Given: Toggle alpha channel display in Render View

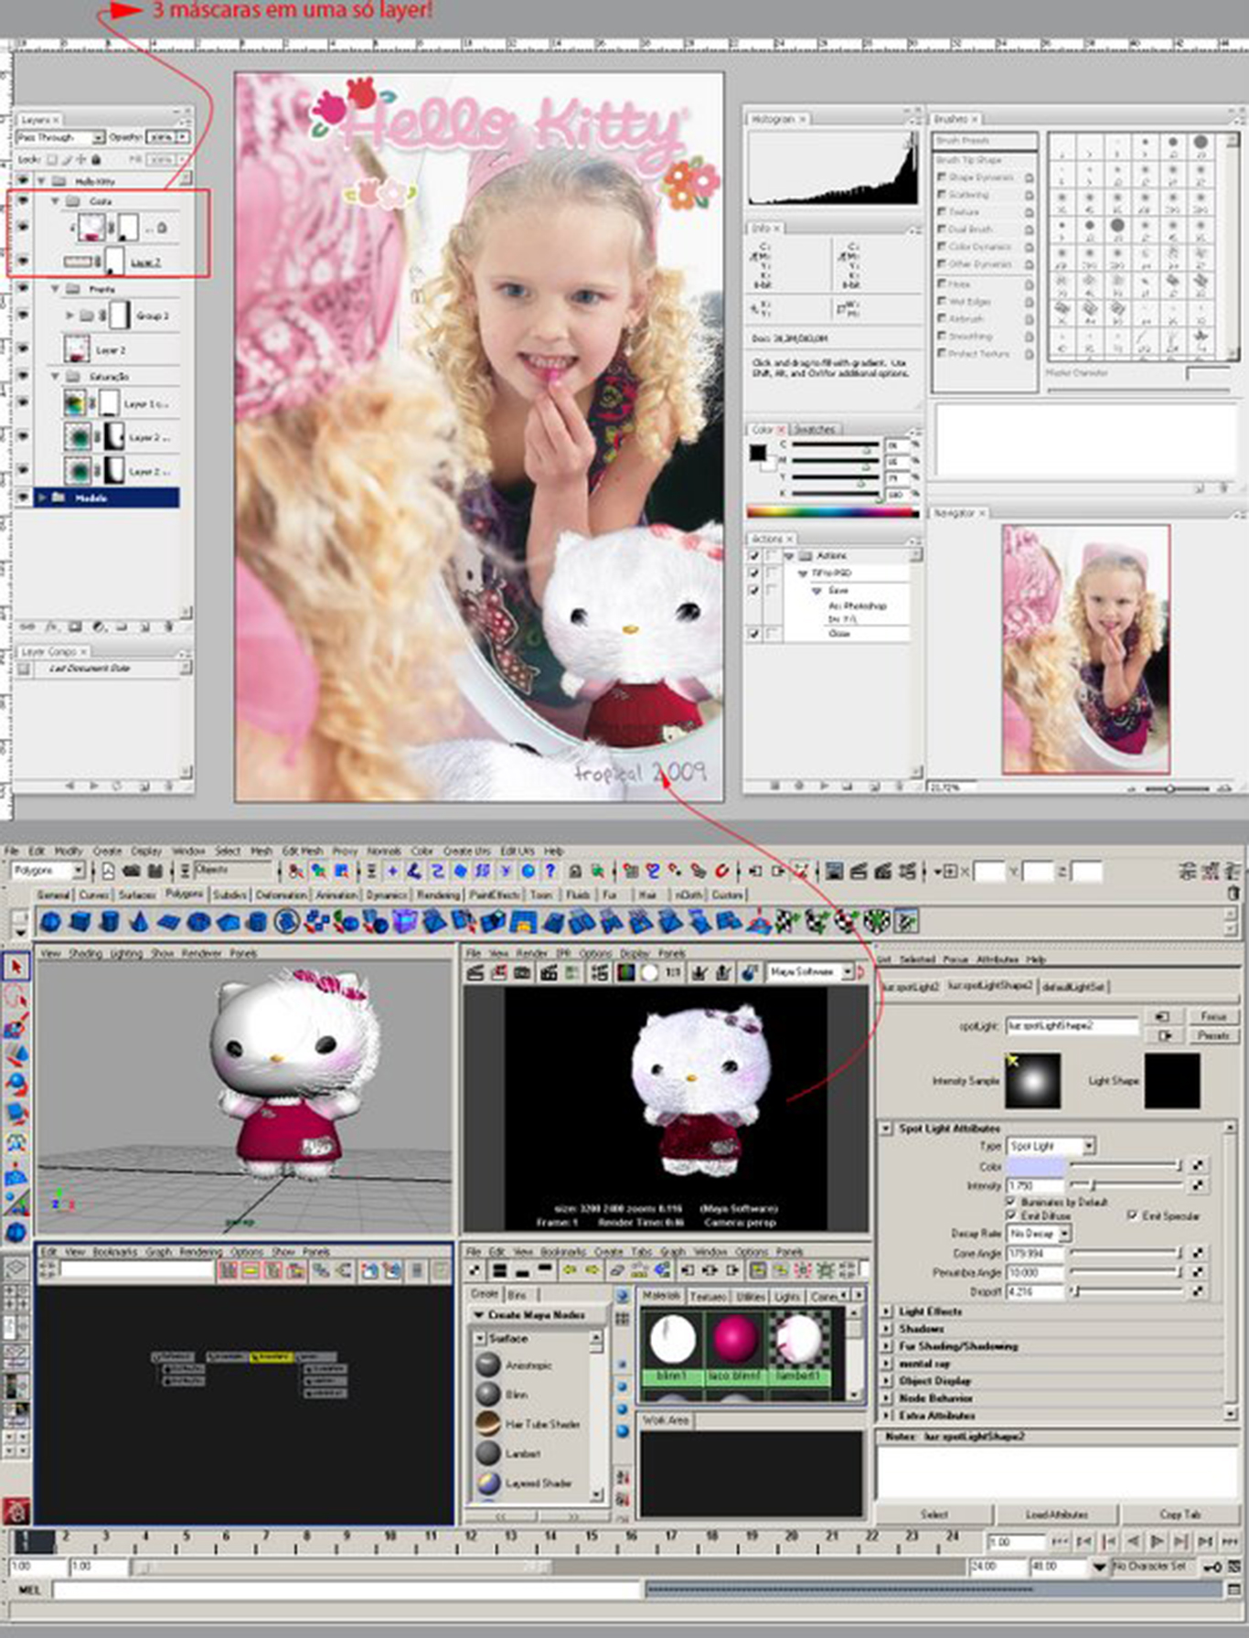Looking at the screenshot, I should click(649, 973).
